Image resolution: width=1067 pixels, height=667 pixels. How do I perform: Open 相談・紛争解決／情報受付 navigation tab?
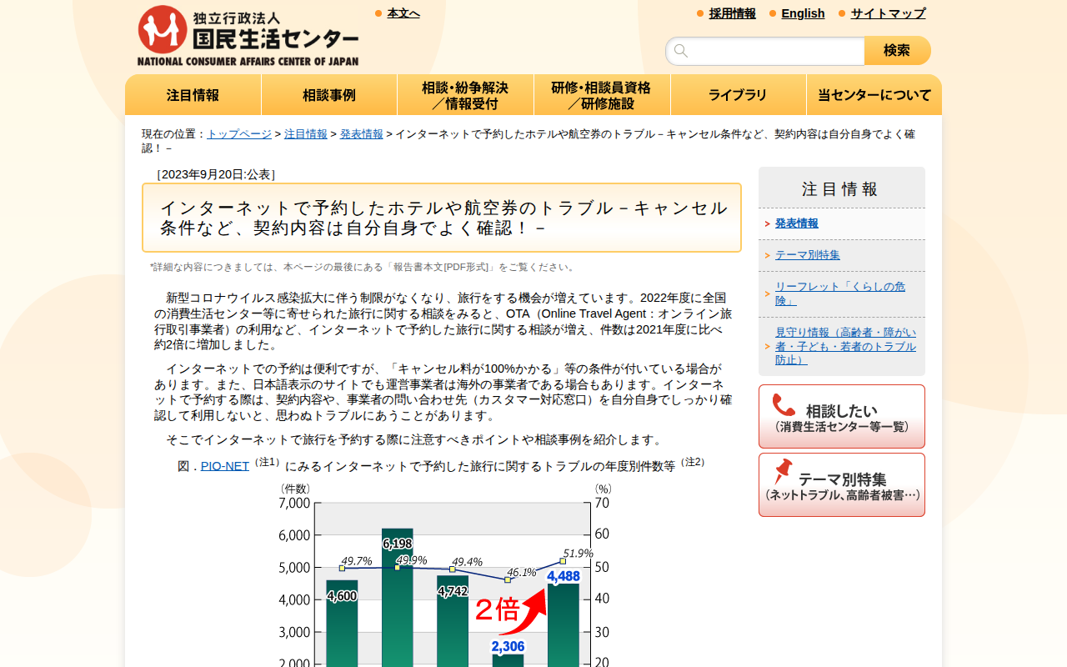pos(465,95)
